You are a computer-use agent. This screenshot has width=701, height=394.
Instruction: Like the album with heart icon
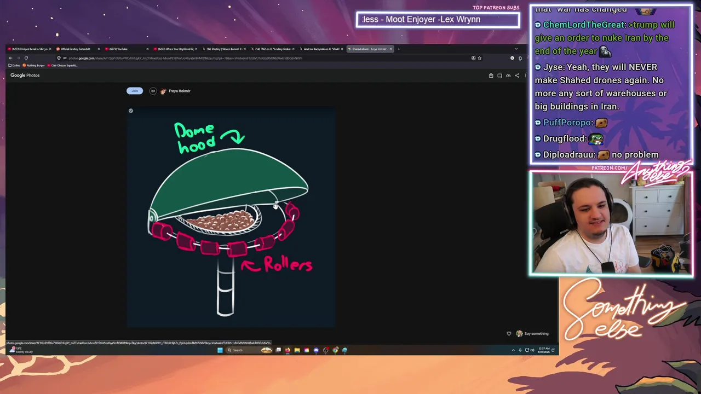[x=509, y=334]
